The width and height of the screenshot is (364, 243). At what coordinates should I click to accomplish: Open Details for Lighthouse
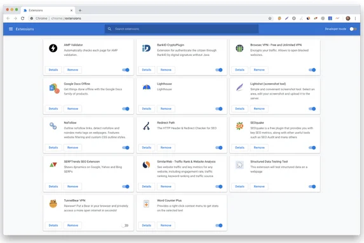point(147,108)
